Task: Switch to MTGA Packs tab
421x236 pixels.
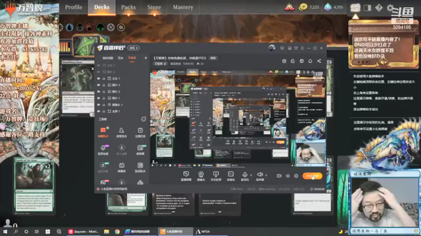Action: 128,7
